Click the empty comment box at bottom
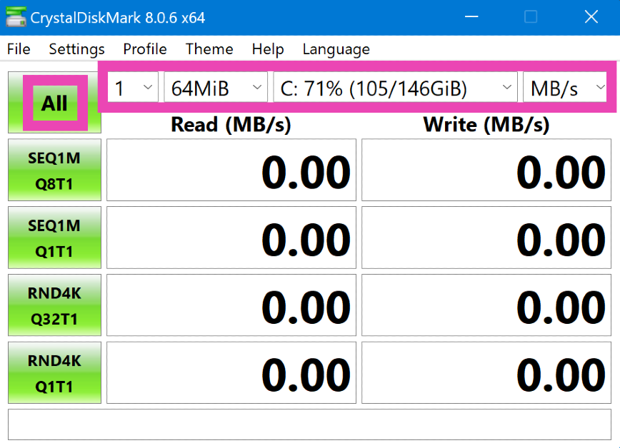The image size is (620, 448). click(310, 424)
